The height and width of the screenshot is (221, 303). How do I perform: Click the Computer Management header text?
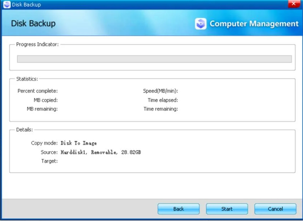(x=254, y=24)
